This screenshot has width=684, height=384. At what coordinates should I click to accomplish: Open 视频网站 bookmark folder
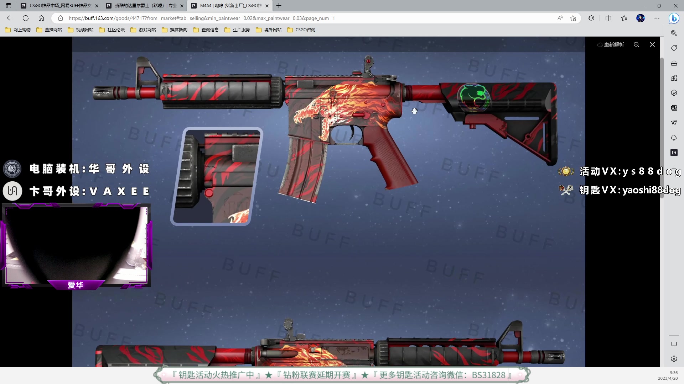(x=81, y=30)
